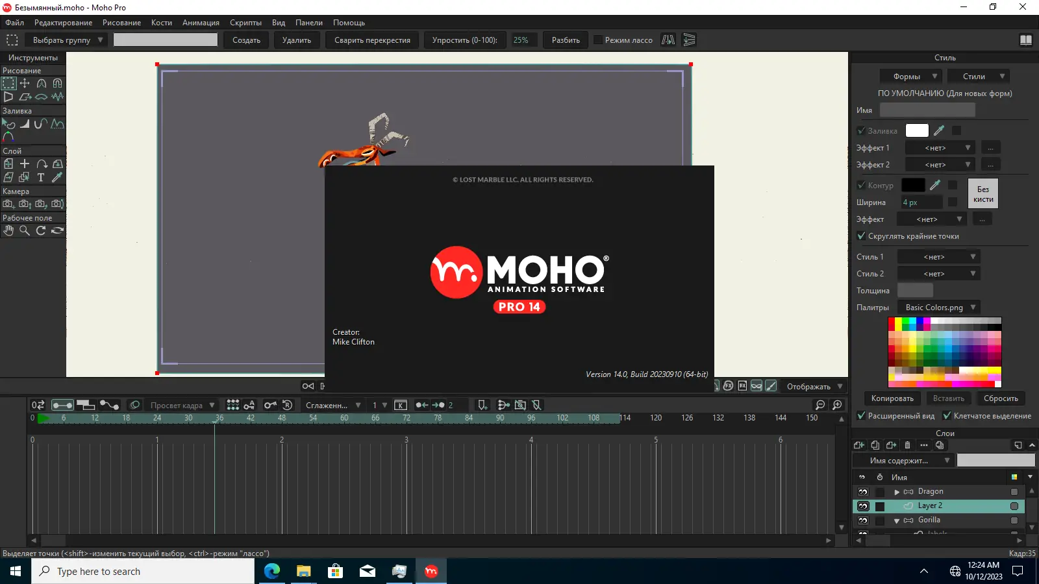Select the Insert Text tool

click(x=41, y=177)
